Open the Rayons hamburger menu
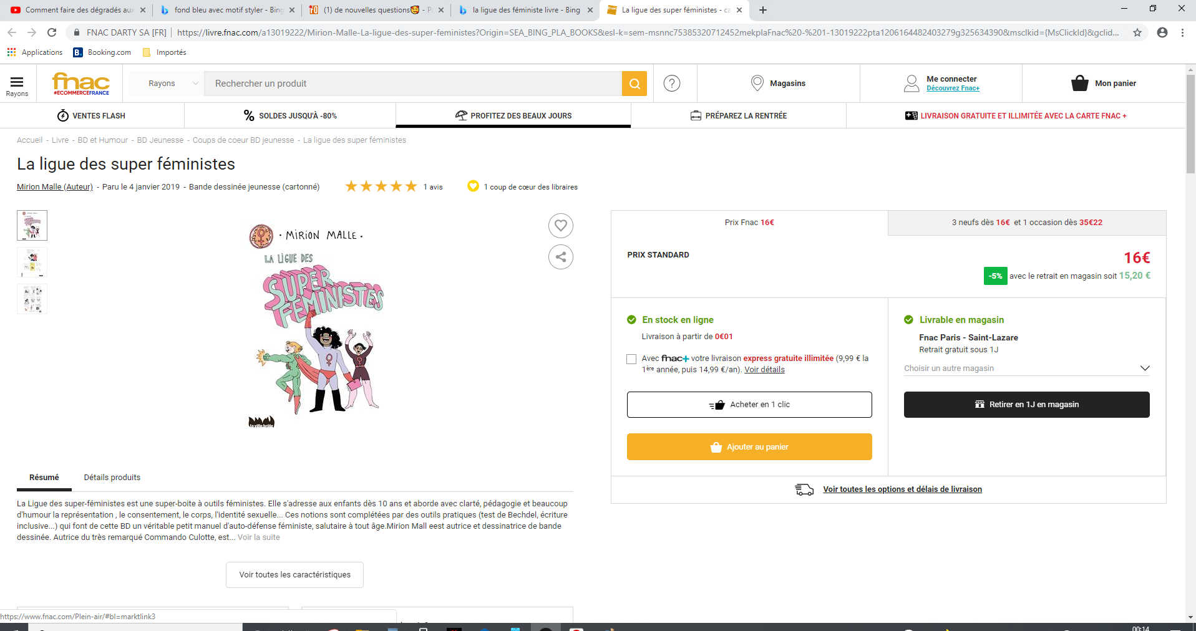The image size is (1196, 631). pos(17,84)
